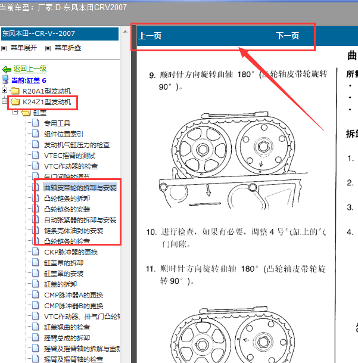The image size is (358, 363).
Task: Collapse the 缸盖 subfolder node
Action: coord(15,112)
